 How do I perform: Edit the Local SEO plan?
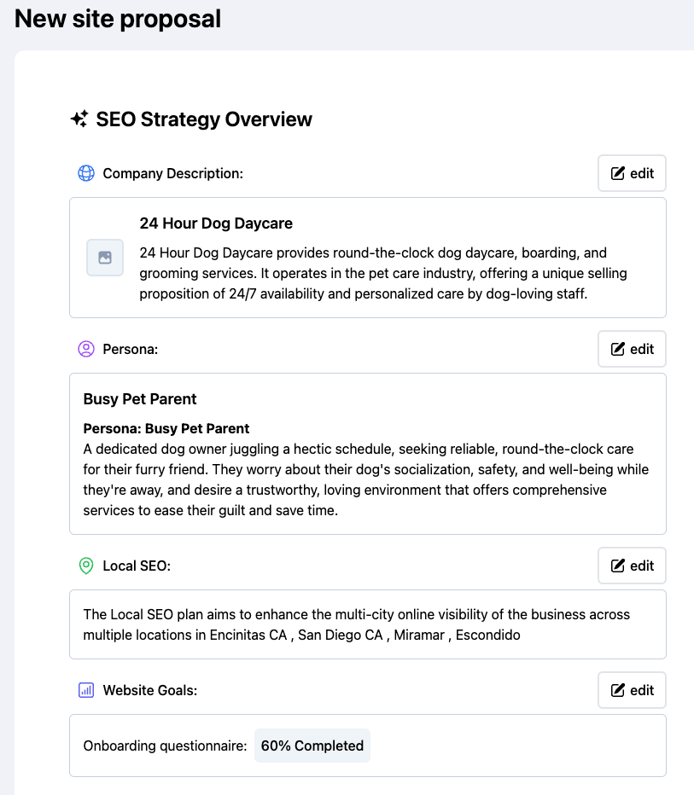tap(632, 566)
